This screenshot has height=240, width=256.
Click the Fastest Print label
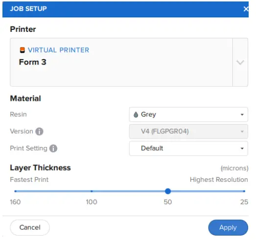(x=29, y=180)
